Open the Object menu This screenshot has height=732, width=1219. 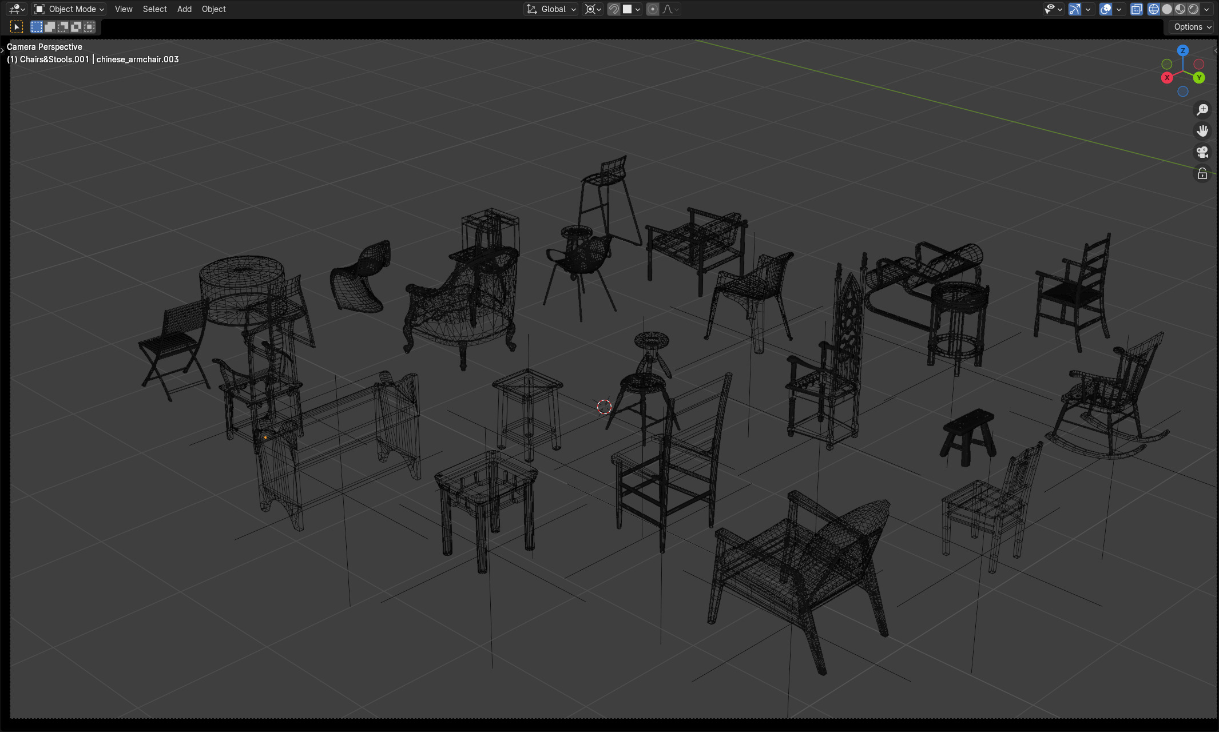click(x=214, y=9)
